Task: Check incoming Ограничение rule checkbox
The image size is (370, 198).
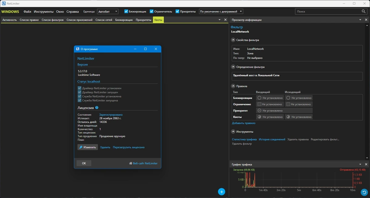Action: click(x=259, y=104)
